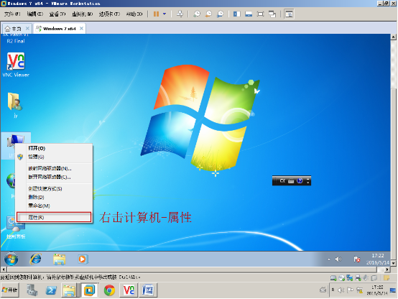This screenshot has height=299, width=398.
Task: Click the take snapshot clock icon
Action: point(197,14)
